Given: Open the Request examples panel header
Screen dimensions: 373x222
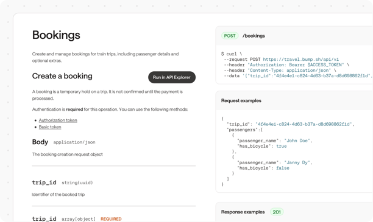Looking at the screenshot, I should [x=241, y=101].
